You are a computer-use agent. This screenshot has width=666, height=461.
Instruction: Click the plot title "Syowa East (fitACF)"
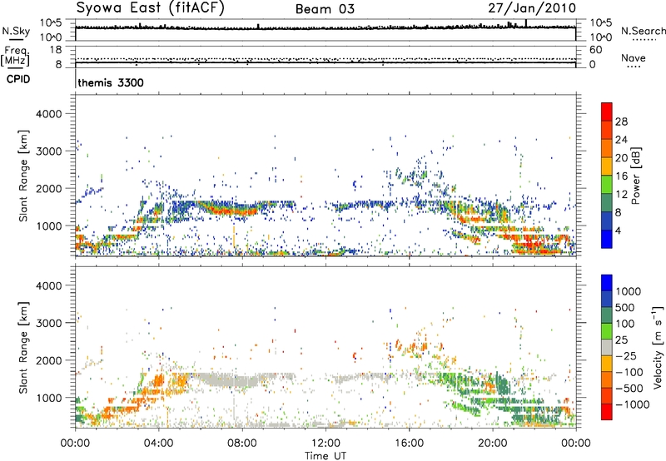(151, 7)
